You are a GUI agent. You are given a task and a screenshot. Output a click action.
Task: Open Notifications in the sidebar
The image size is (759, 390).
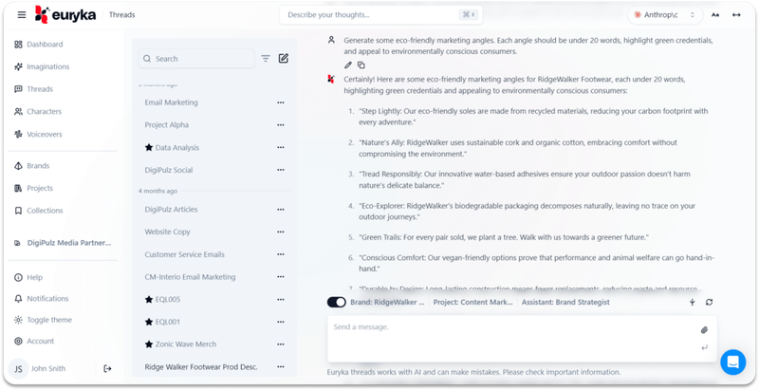point(41,299)
